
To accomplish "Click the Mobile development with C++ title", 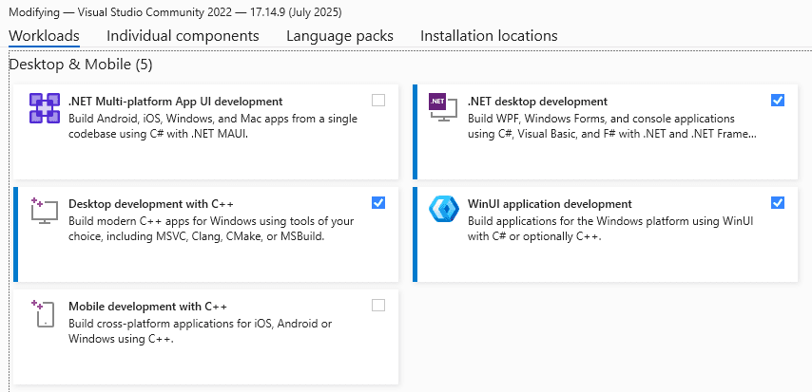I will click(147, 307).
